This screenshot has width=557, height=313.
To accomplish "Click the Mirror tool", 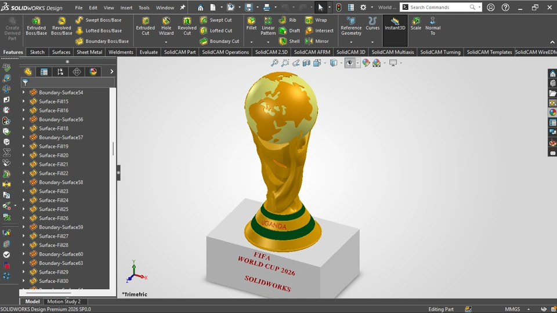I will [317, 41].
